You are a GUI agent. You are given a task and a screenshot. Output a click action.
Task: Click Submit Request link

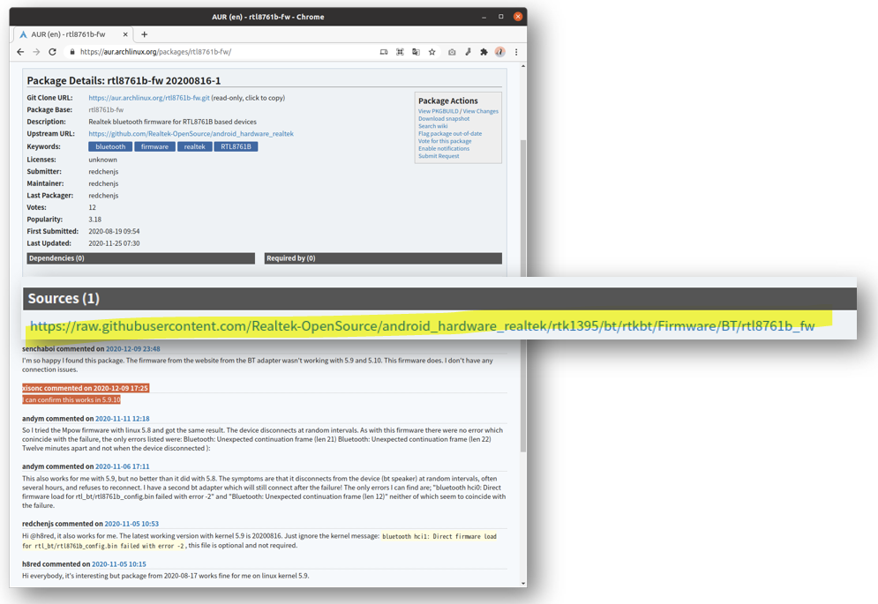tap(439, 156)
